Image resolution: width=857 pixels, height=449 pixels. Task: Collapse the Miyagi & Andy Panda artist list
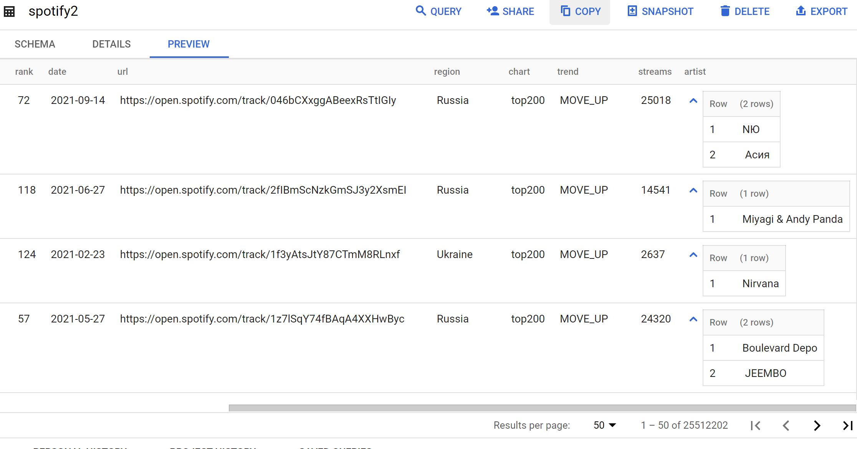(x=693, y=191)
